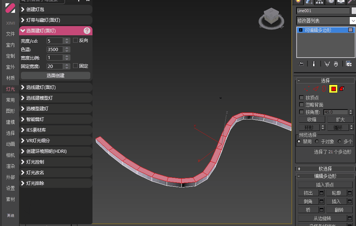Toggle Show End Result icon
This screenshot has height=226, width=356.
point(314,64)
